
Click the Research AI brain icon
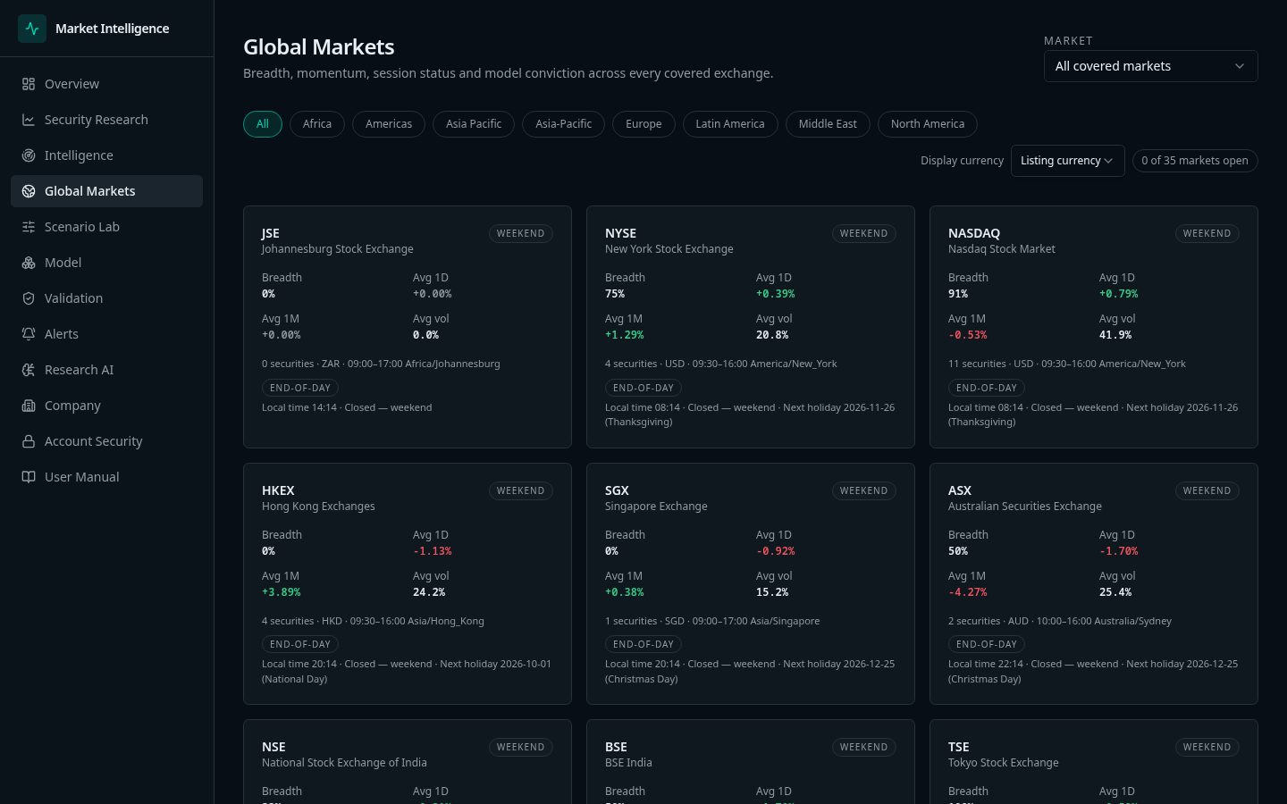[29, 370]
